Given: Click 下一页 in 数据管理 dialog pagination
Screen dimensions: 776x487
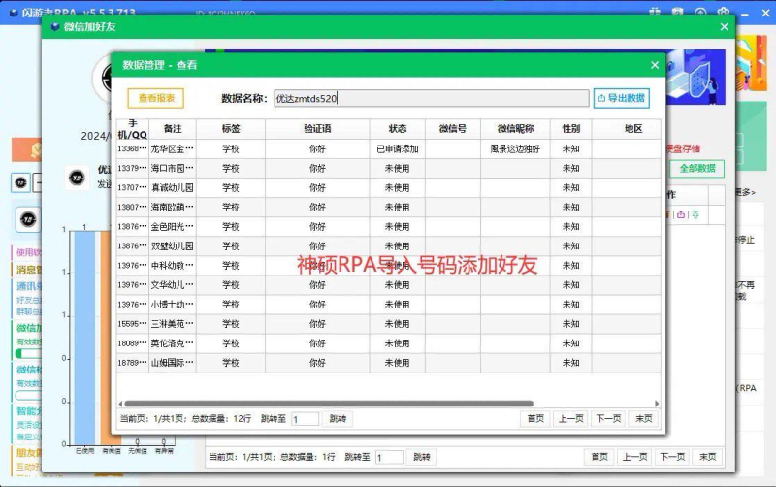Looking at the screenshot, I should pyautogui.click(x=608, y=419).
